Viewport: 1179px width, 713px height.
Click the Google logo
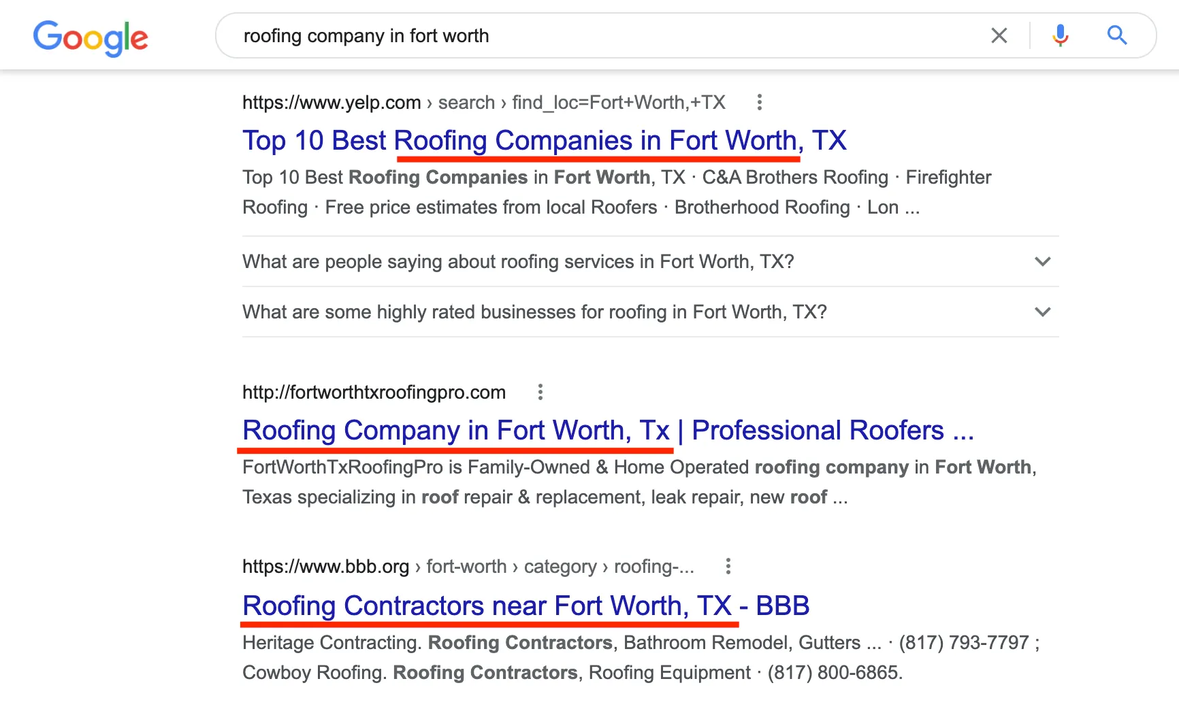(x=91, y=37)
